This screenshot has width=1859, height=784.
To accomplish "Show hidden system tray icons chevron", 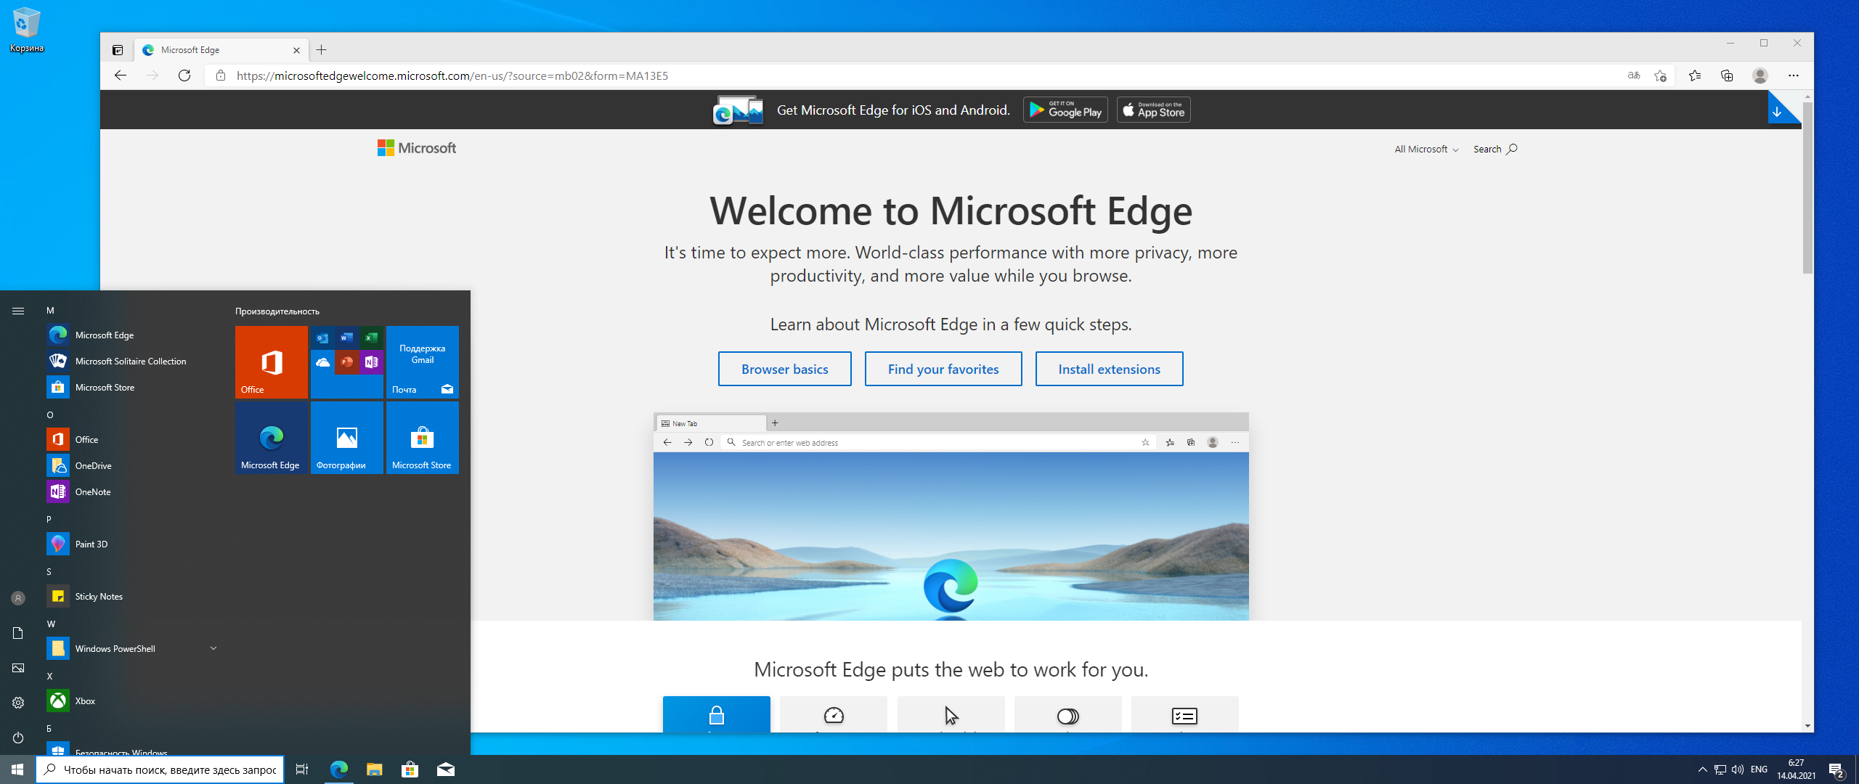I will coord(1702,769).
